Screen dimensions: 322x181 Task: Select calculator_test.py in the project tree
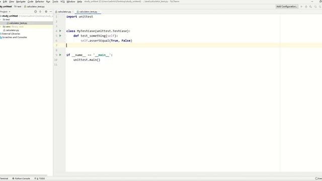pos(18,23)
